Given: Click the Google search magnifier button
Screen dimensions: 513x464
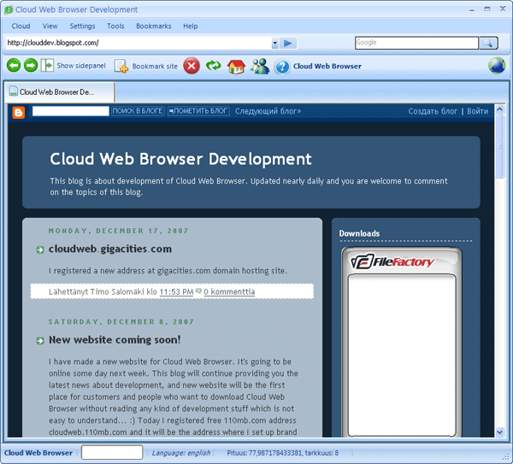Looking at the screenshot, I should point(488,43).
